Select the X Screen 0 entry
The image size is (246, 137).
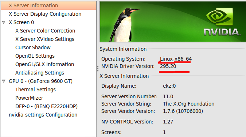[x=22, y=22]
